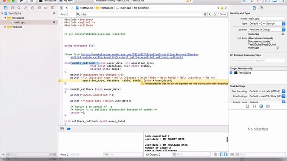Image resolution: width=287 pixels, height=161 pixels.
Task: Show file template library
Action: coord(248,106)
